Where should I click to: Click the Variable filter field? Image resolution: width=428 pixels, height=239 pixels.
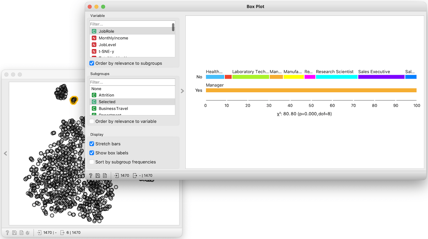click(132, 24)
